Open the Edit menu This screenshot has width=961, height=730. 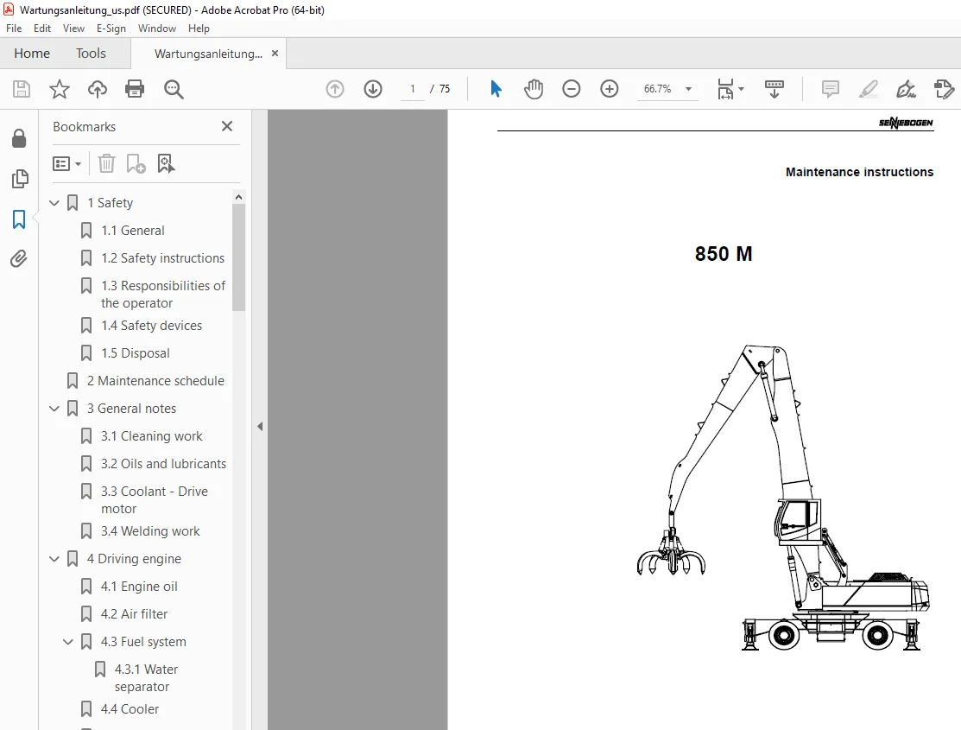coord(42,29)
